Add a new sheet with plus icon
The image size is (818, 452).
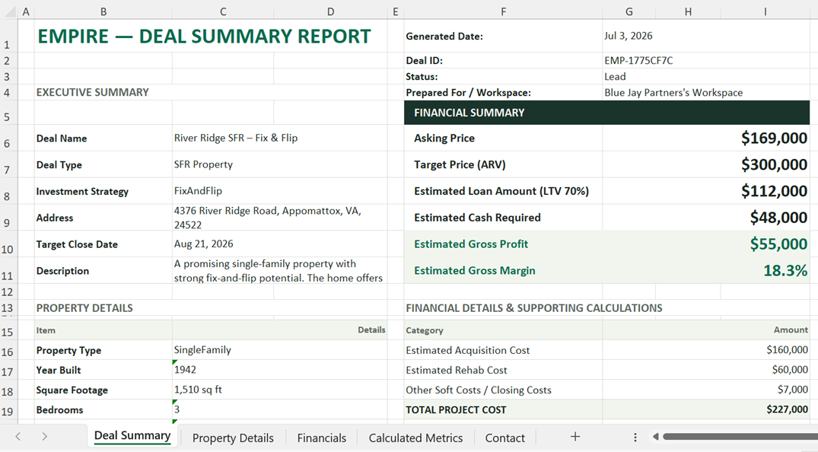point(575,437)
